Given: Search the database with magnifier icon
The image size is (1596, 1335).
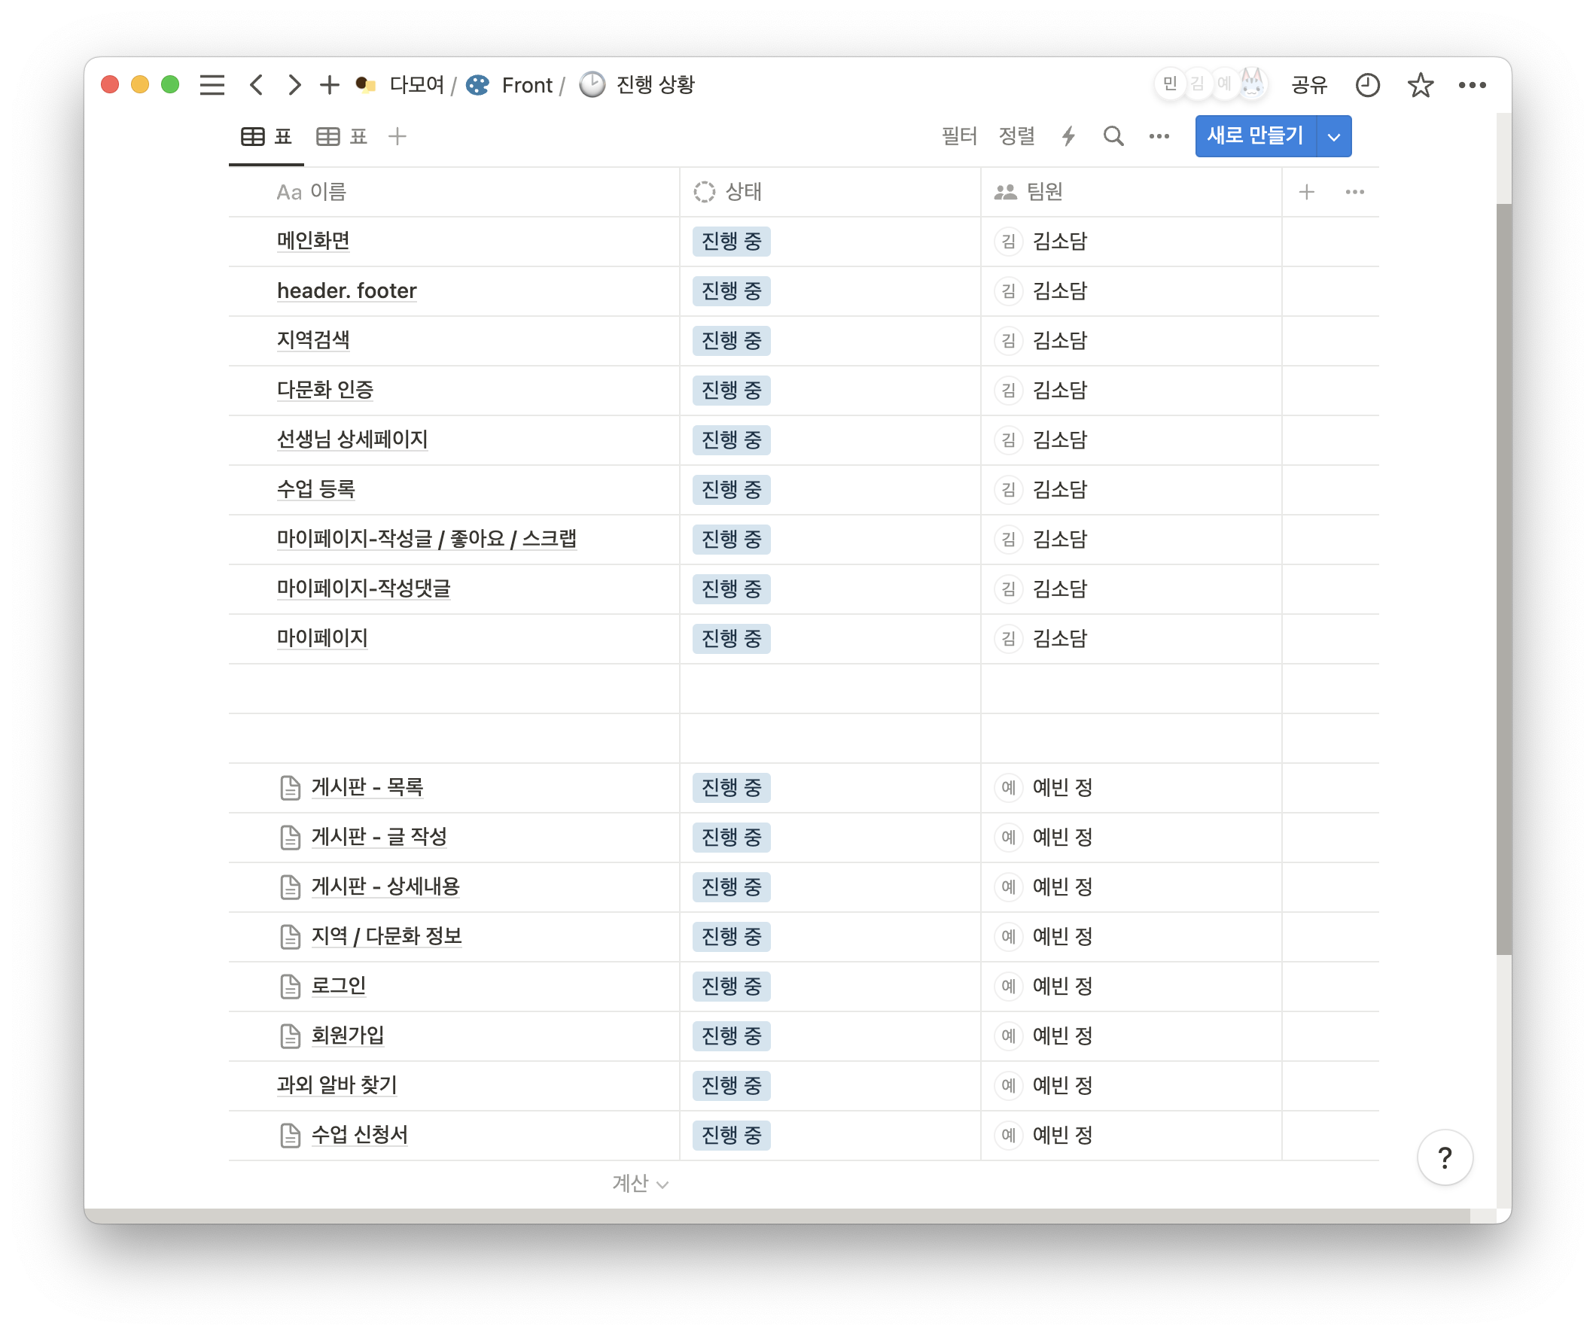Looking at the screenshot, I should [x=1113, y=137].
